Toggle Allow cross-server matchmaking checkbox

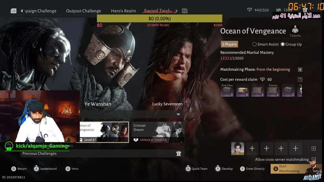(x=313, y=160)
